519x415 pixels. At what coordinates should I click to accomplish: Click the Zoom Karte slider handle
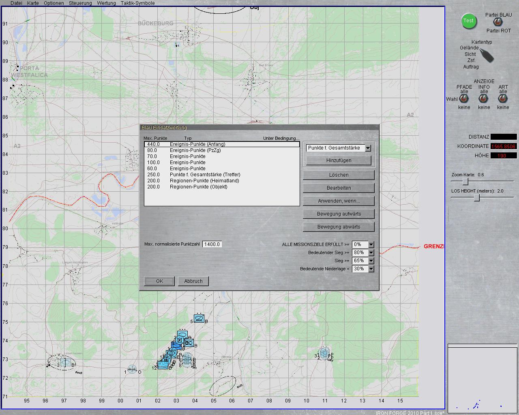[x=465, y=182]
